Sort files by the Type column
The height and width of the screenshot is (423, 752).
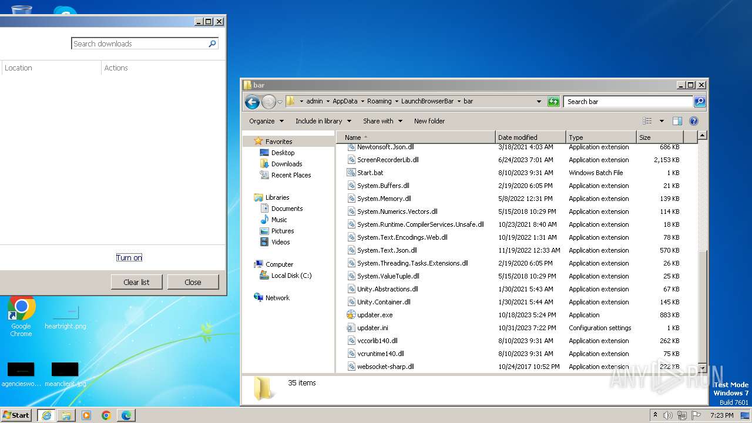[x=602, y=137]
